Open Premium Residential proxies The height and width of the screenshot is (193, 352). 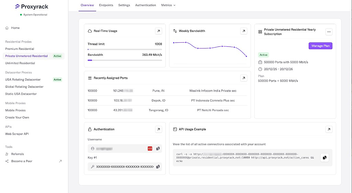point(20,49)
